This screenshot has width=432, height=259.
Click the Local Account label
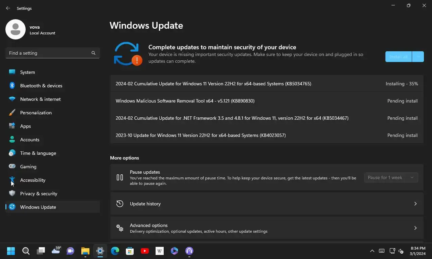click(x=43, y=33)
